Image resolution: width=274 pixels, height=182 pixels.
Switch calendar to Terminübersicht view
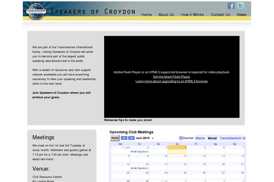pos(230,138)
